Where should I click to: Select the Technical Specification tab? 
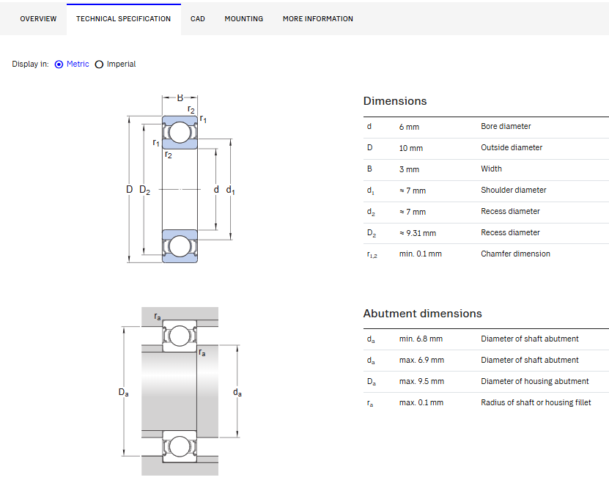(124, 18)
